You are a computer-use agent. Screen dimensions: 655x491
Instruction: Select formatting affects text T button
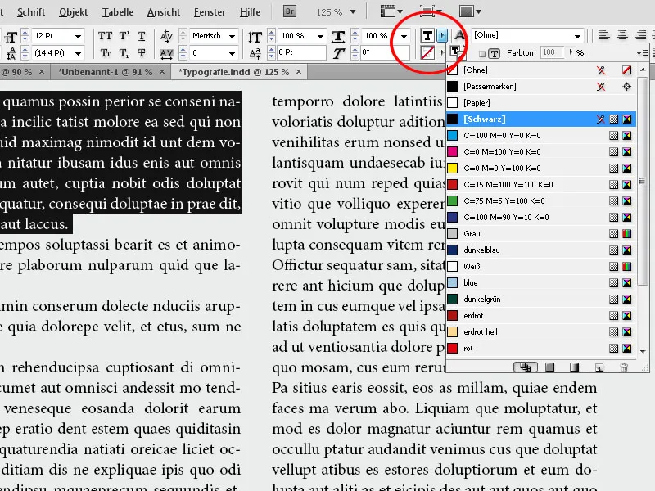pos(494,53)
